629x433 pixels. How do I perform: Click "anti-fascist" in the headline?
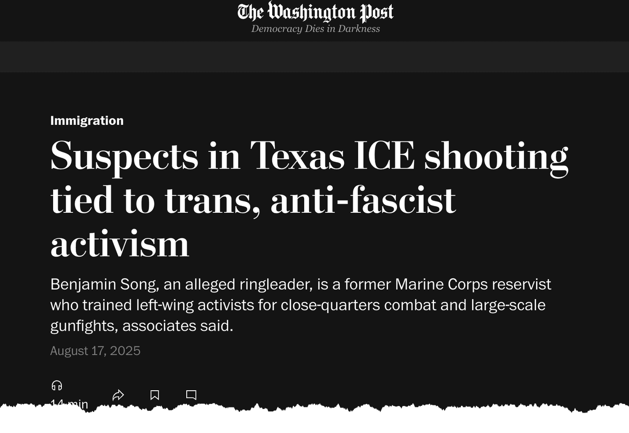point(363,200)
